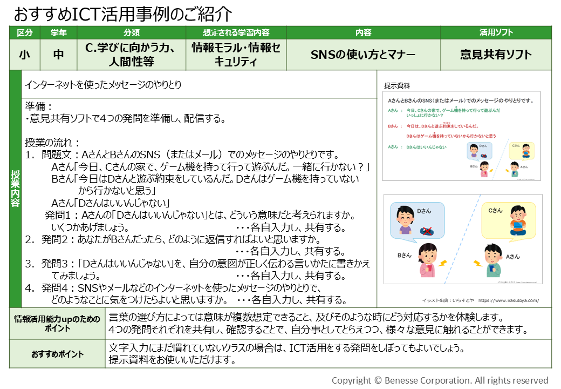Select the 区分 column header

point(24,33)
